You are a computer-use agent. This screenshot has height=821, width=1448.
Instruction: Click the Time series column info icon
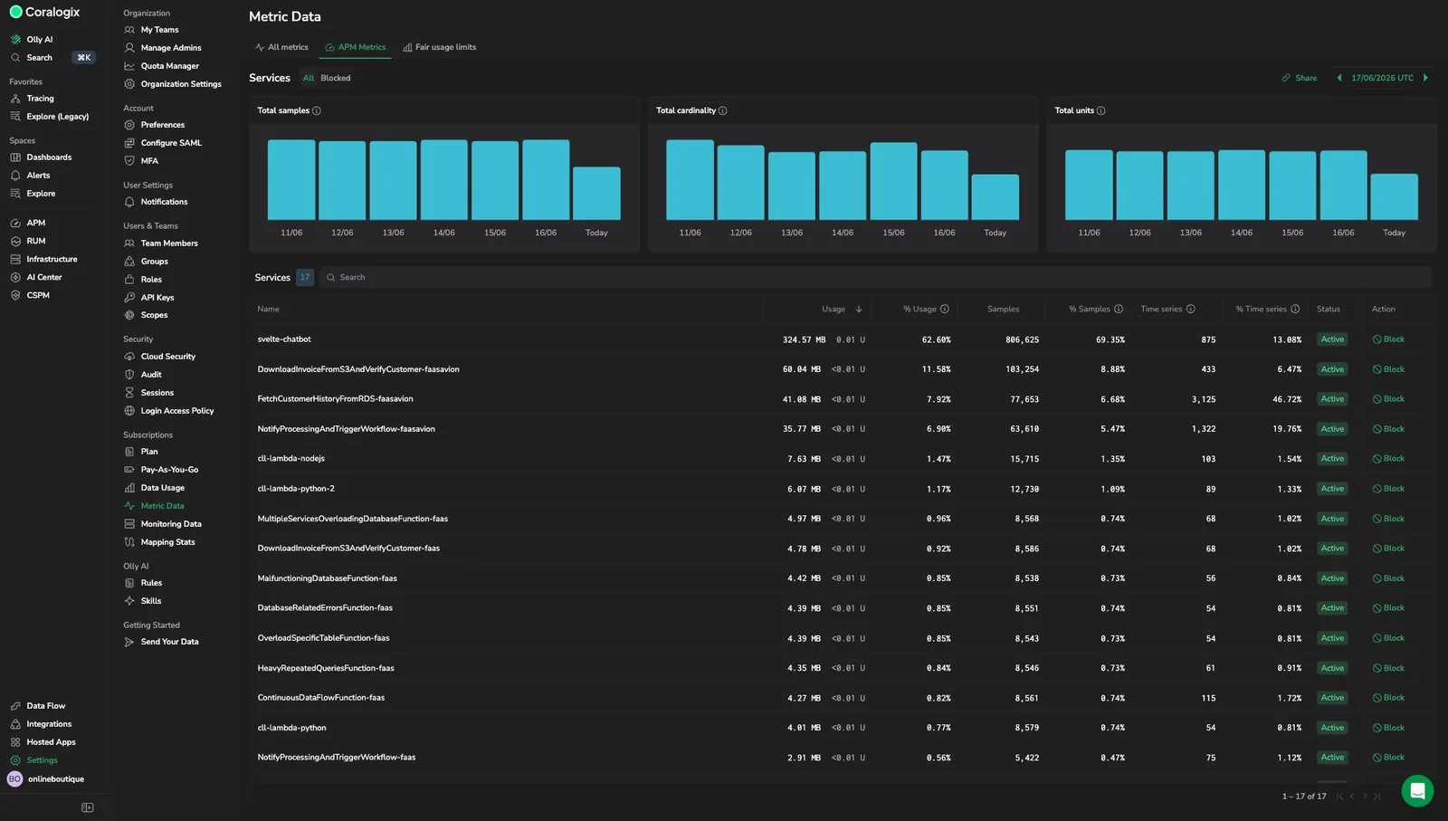(x=1191, y=309)
